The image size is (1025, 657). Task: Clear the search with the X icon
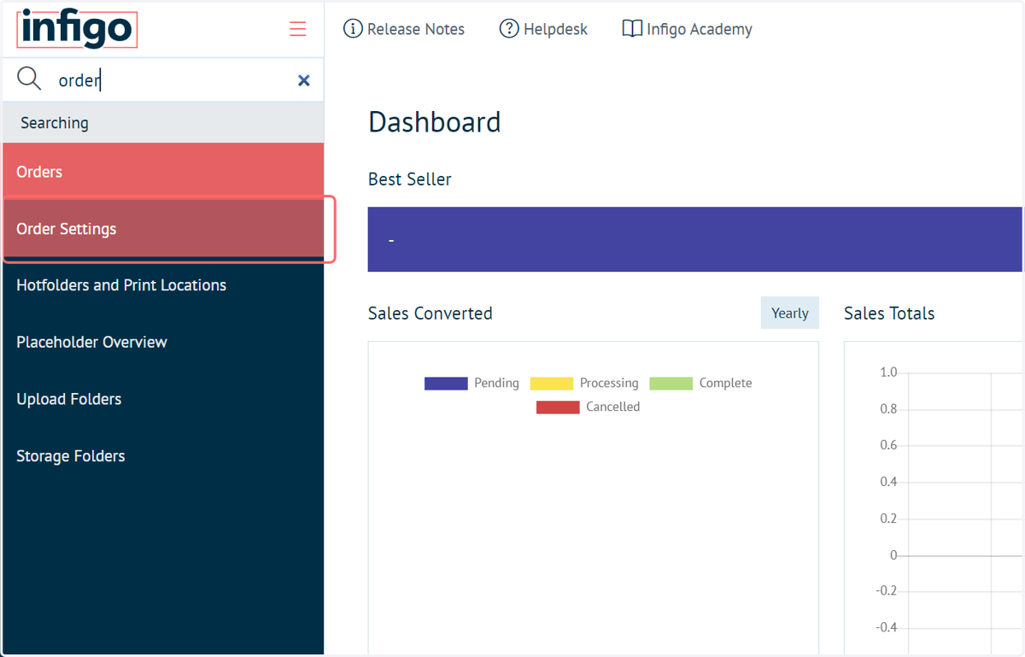(x=303, y=80)
